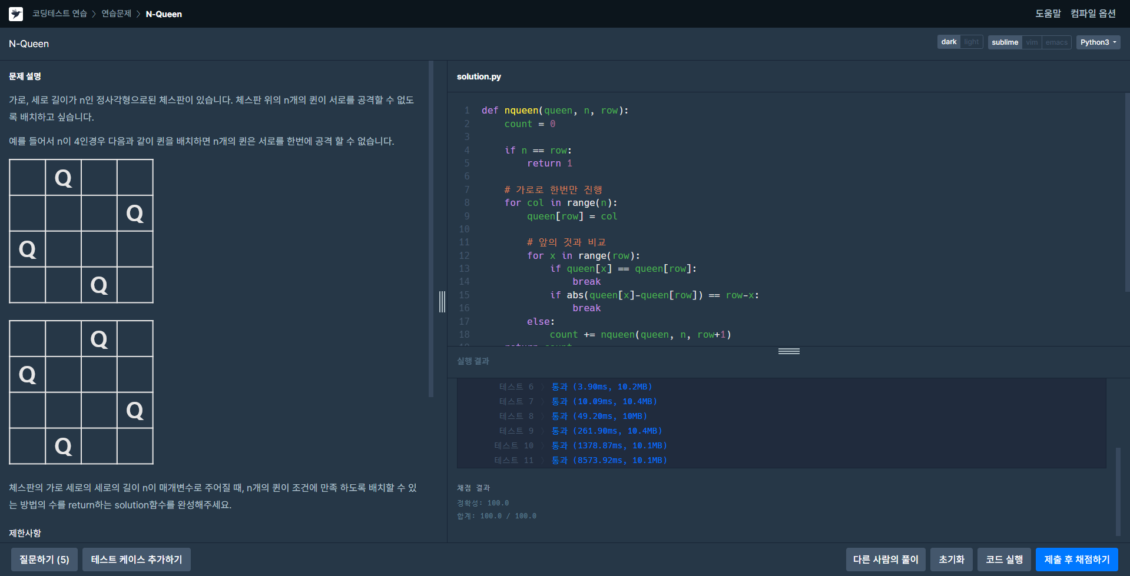Open the 도움말 help menu
The image size is (1130, 576).
1048,14
